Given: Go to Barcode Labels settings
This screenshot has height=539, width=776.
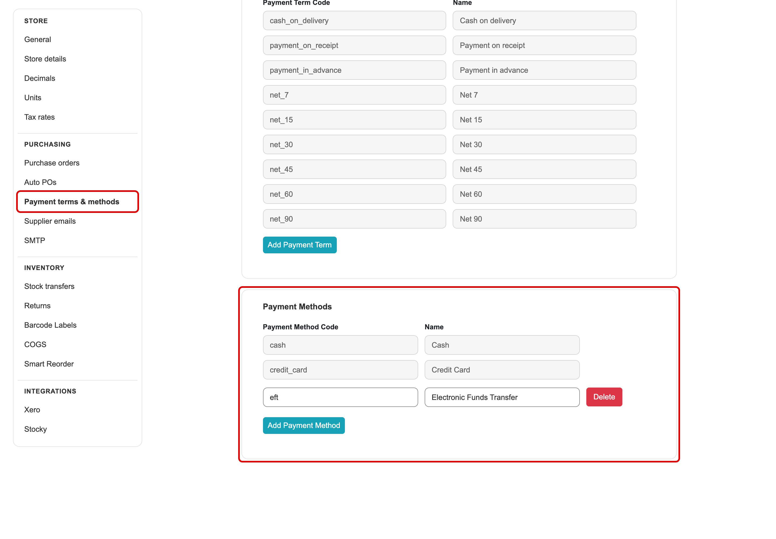Looking at the screenshot, I should pos(50,325).
